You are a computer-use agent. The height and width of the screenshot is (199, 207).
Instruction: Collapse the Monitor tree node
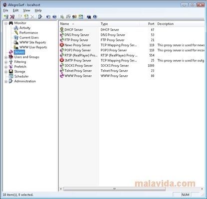(x=6, y=23)
